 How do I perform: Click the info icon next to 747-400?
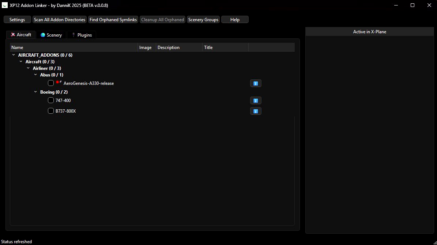[256, 100]
